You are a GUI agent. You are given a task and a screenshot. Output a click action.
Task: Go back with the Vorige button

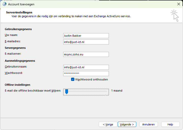(108, 124)
